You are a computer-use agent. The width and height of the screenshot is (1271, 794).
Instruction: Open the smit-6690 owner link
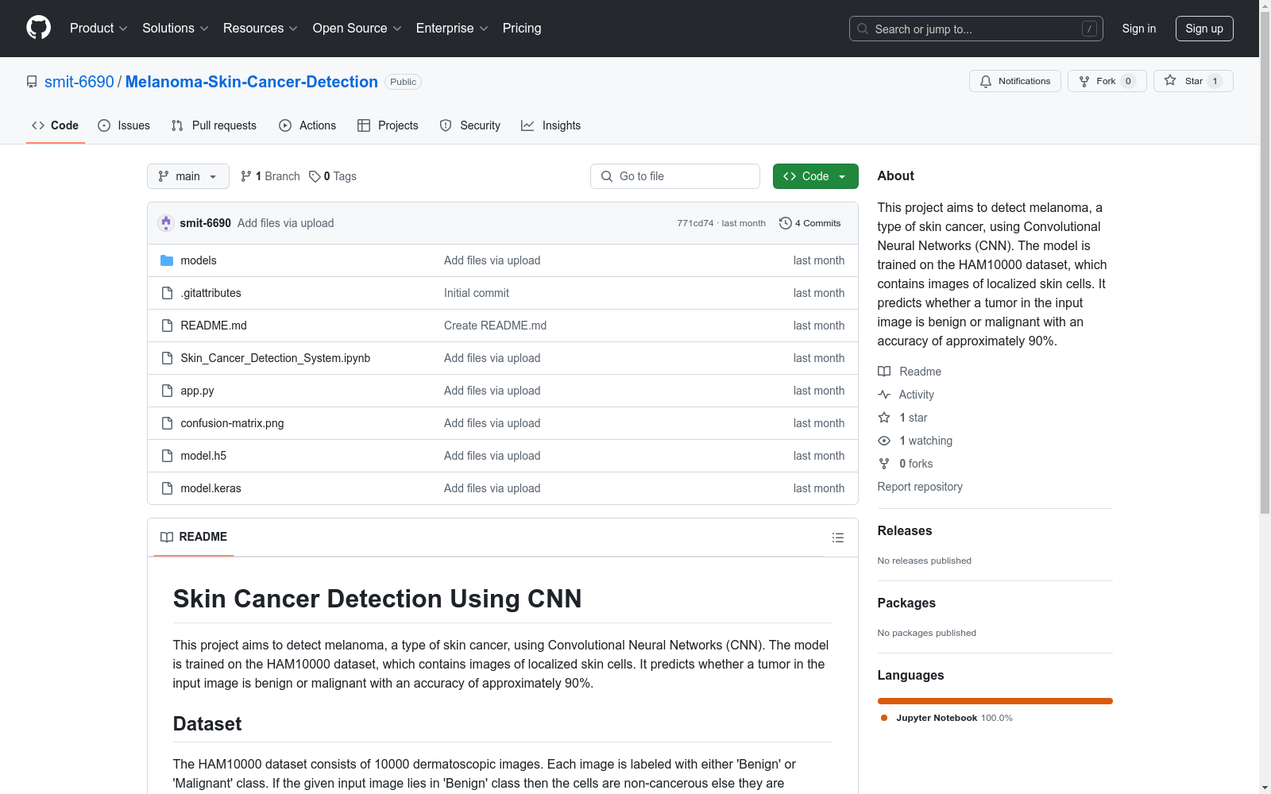(x=79, y=82)
